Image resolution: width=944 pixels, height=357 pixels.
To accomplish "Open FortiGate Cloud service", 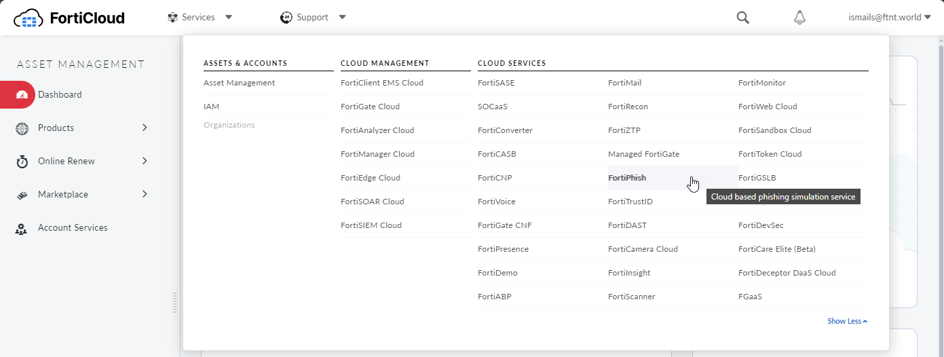I will (371, 107).
